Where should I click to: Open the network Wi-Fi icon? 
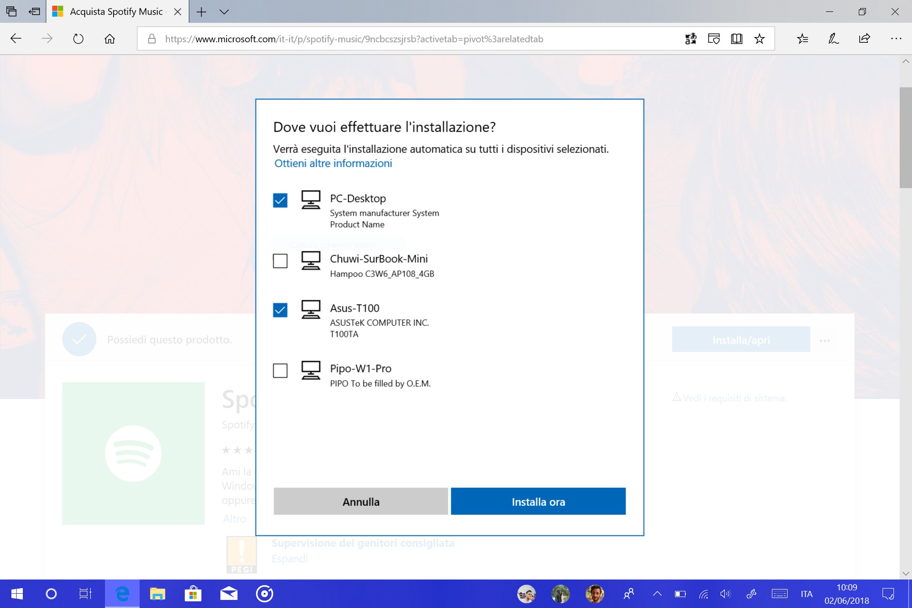pyautogui.click(x=703, y=594)
